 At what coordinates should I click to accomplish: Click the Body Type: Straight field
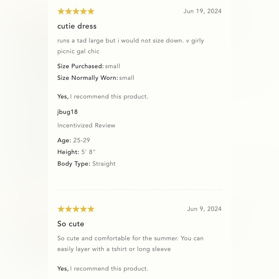click(86, 164)
